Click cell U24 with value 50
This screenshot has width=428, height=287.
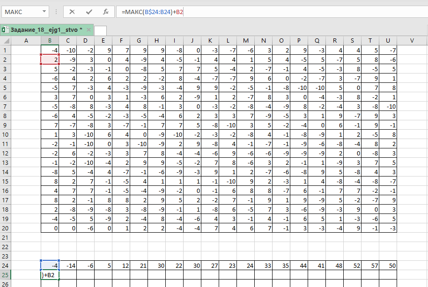(x=388, y=265)
